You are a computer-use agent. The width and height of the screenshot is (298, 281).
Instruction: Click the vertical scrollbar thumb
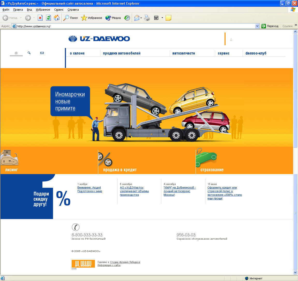(295, 91)
